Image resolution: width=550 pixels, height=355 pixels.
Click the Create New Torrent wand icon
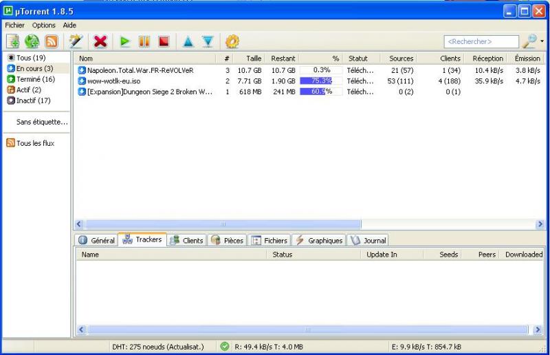(x=76, y=41)
